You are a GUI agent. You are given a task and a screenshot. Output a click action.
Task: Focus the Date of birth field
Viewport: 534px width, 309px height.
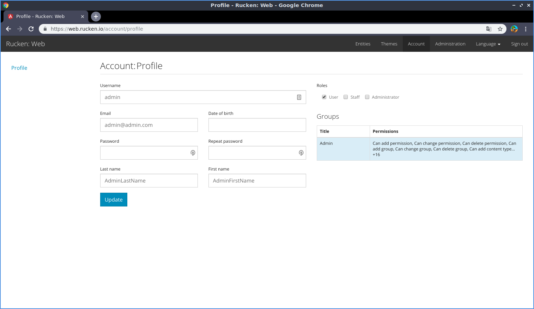pyautogui.click(x=257, y=125)
